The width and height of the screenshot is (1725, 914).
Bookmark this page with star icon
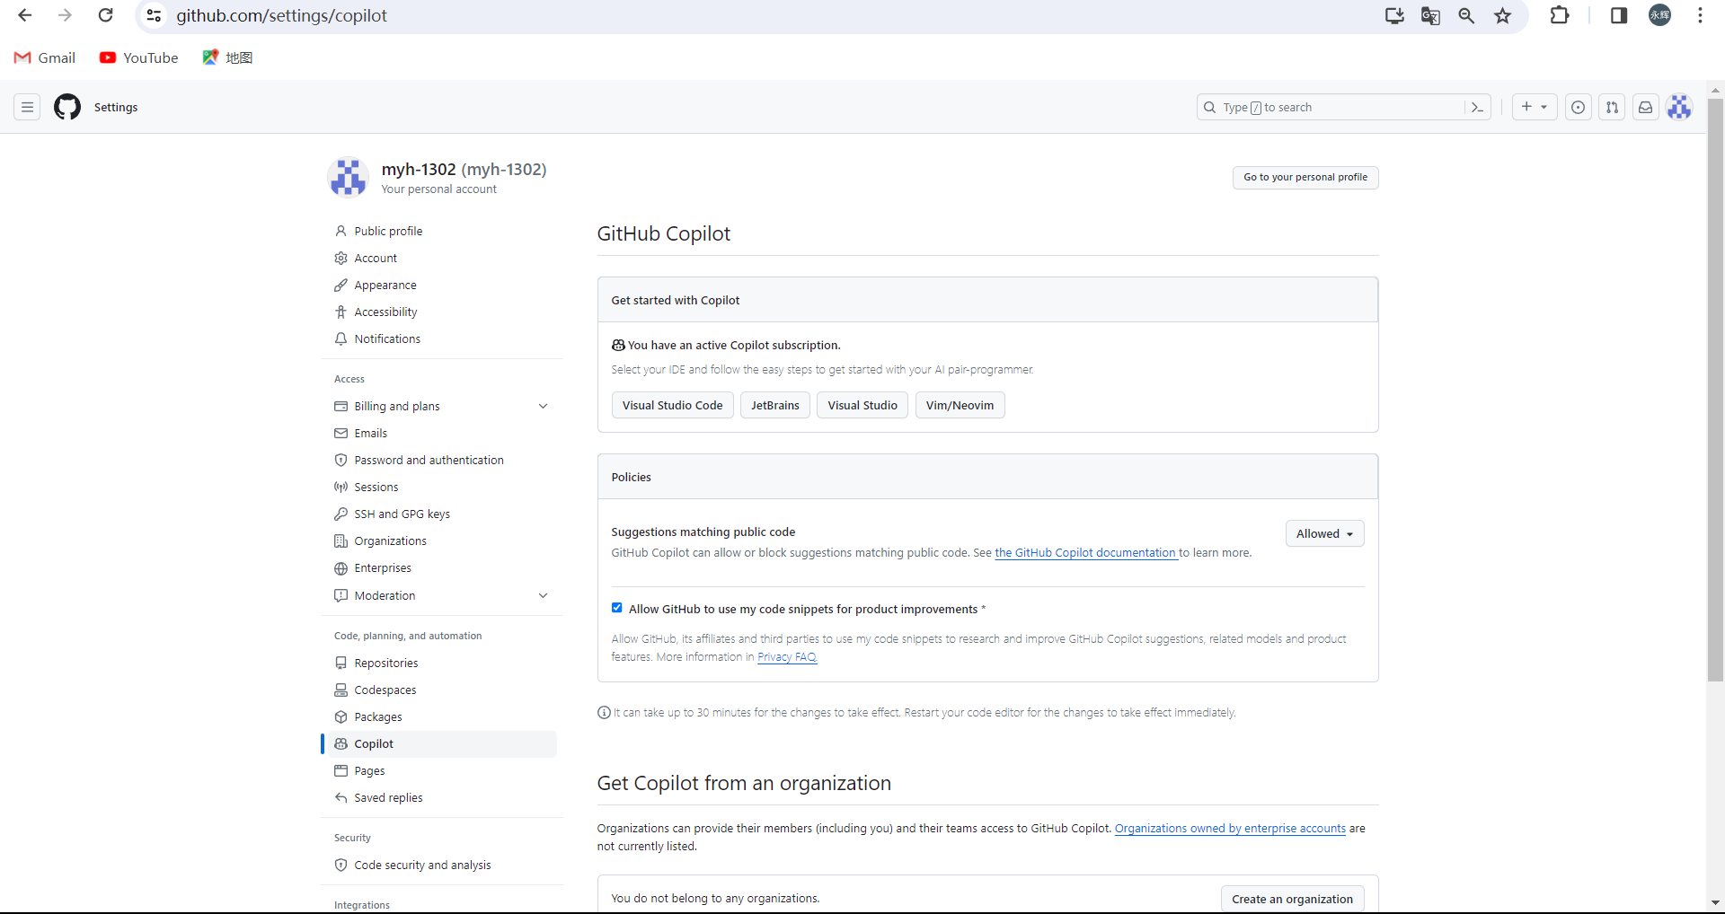tap(1502, 15)
